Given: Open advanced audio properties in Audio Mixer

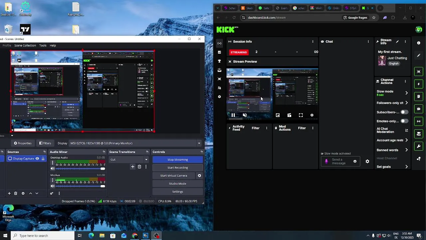Looking at the screenshot, I should (x=52, y=193).
